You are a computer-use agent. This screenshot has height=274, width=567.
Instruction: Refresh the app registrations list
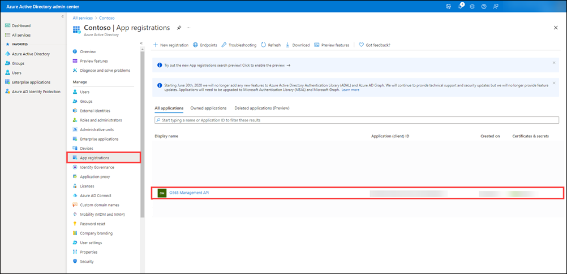[270, 45]
